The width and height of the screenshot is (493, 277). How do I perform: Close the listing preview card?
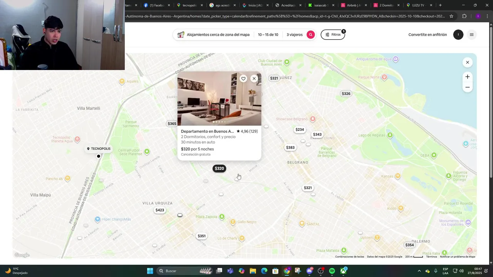coord(254,78)
